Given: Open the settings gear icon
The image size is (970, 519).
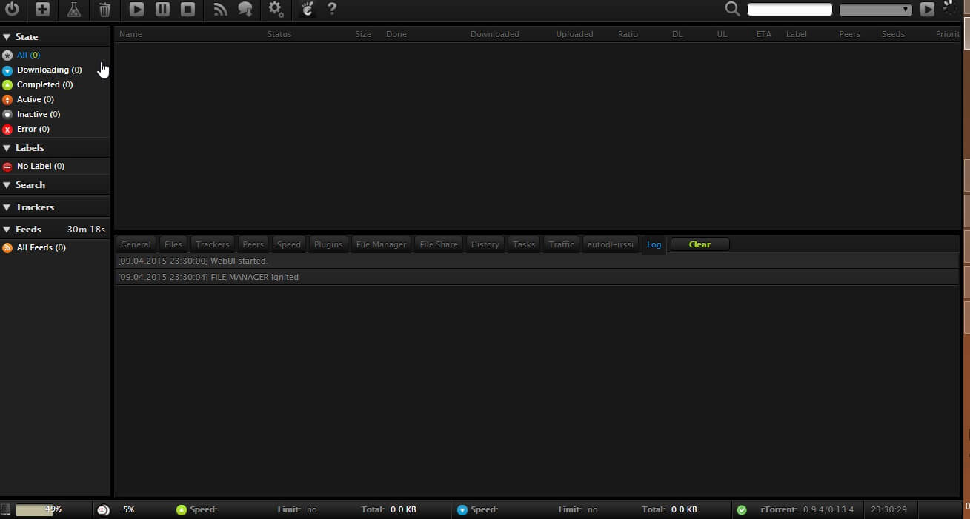Looking at the screenshot, I should pyautogui.click(x=276, y=10).
